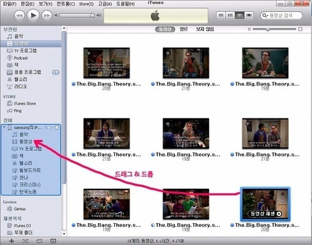Select the 동영상 tab
Viewport: 312px width, 245px height.
pyautogui.click(x=165, y=29)
